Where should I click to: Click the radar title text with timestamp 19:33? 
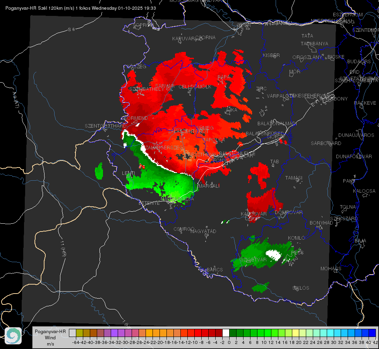(81, 8)
